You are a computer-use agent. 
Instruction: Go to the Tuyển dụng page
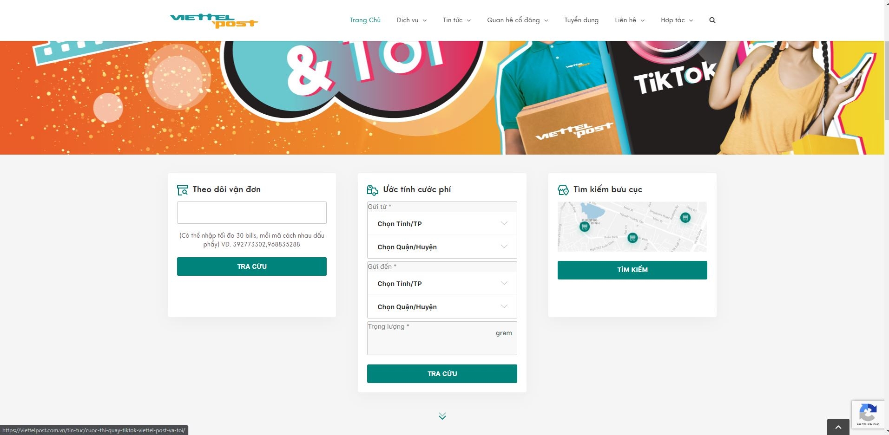click(581, 20)
